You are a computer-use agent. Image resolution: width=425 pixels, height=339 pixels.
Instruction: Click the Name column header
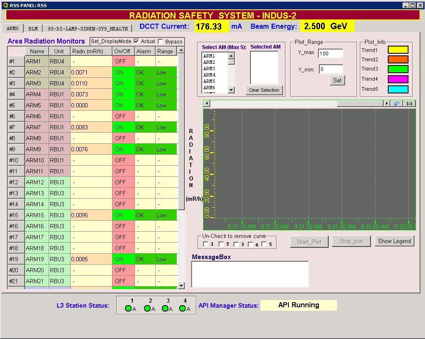pyautogui.click(x=37, y=51)
